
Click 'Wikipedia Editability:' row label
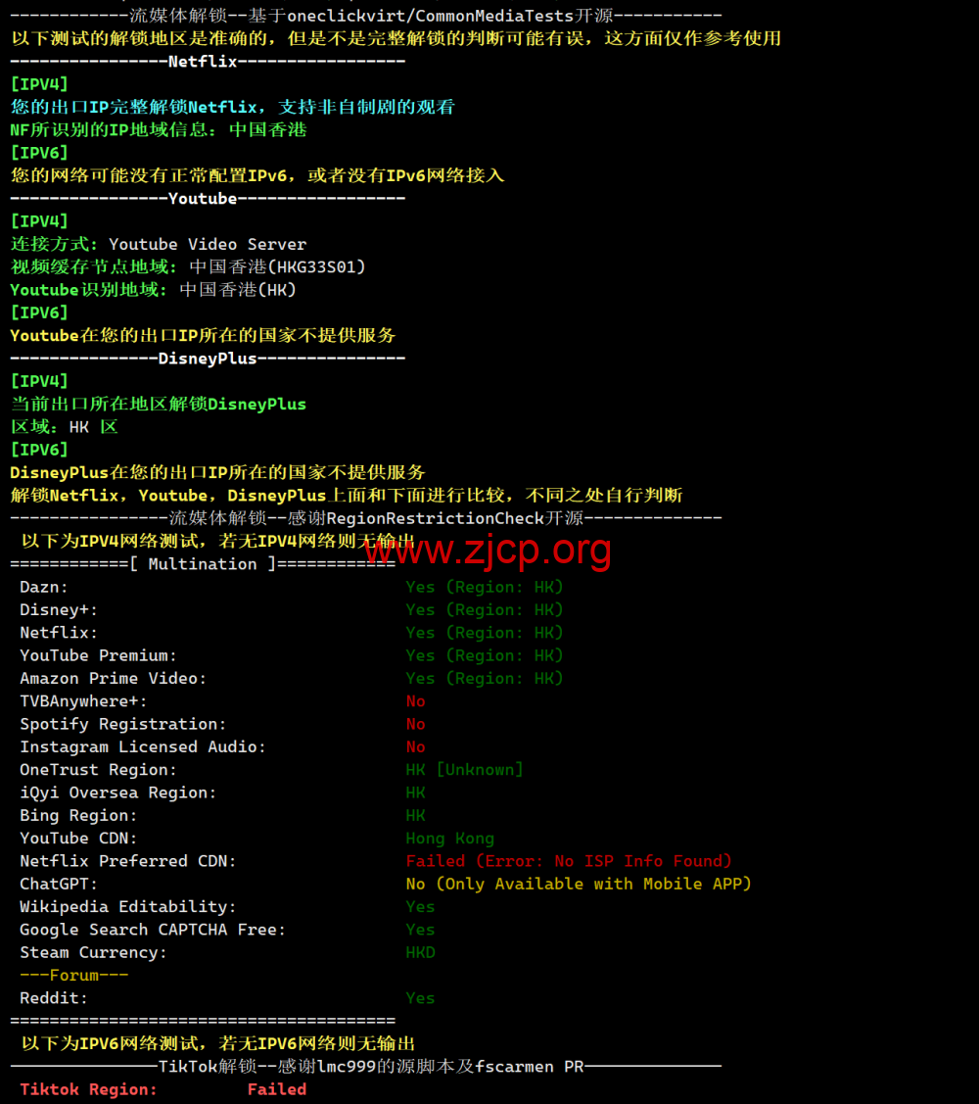tap(128, 907)
